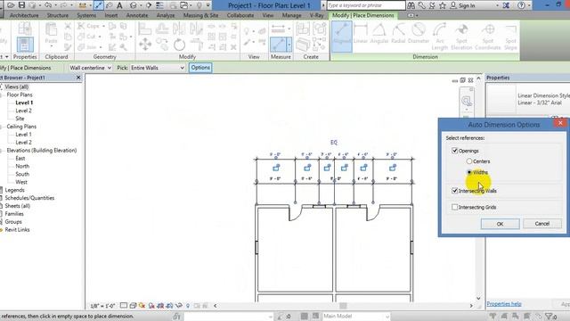Viewport: 570px width, 321px height.
Task: Click the canvas horizontal scrollbar thumb
Action: click(343, 306)
